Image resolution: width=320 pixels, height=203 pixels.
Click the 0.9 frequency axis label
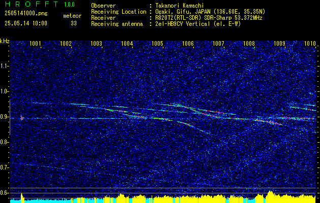click(4, 117)
